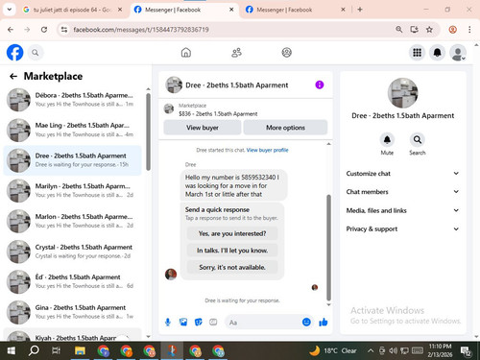
Task: Click the More options button
Action: 285,128
